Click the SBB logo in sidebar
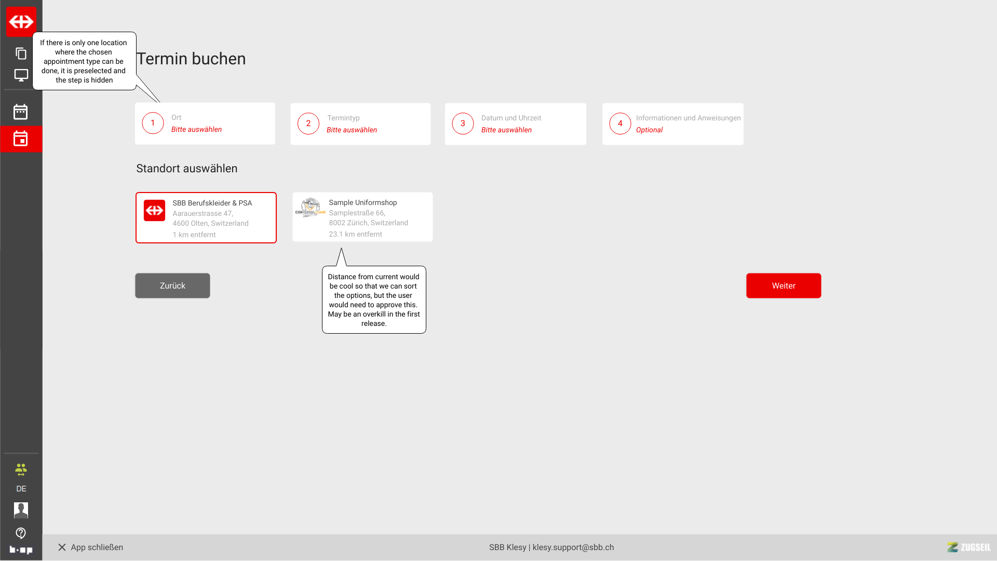This screenshot has height=561, width=997. tap(21, 21)
